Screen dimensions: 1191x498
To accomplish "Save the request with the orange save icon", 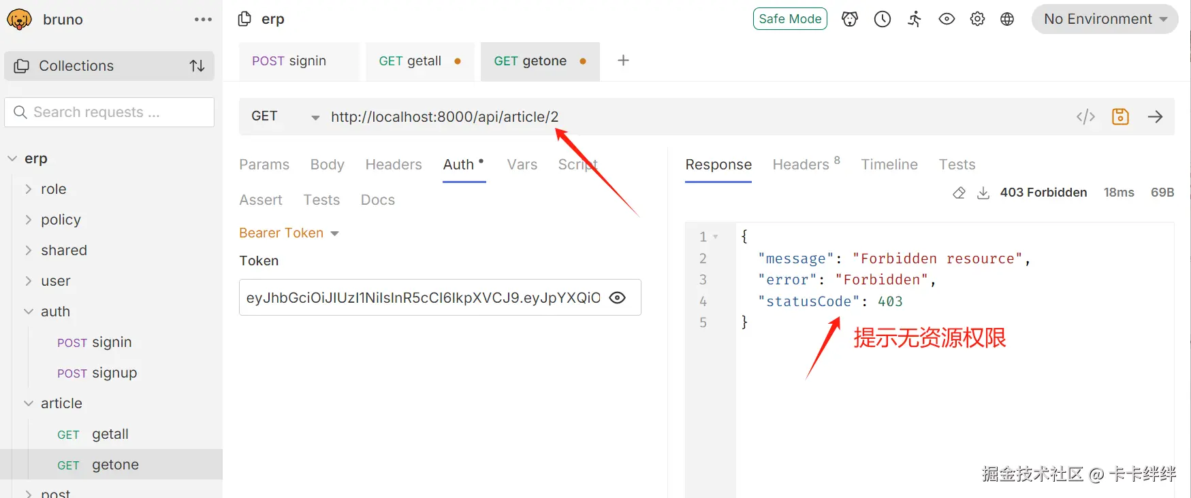I will click(1120, 117).
